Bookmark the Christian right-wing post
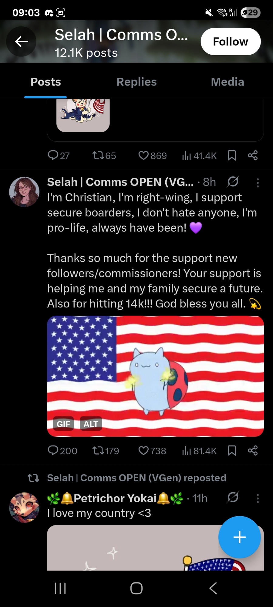Image resolution: width=273 pixels, height=607 pixels. [x=232, y=451]
